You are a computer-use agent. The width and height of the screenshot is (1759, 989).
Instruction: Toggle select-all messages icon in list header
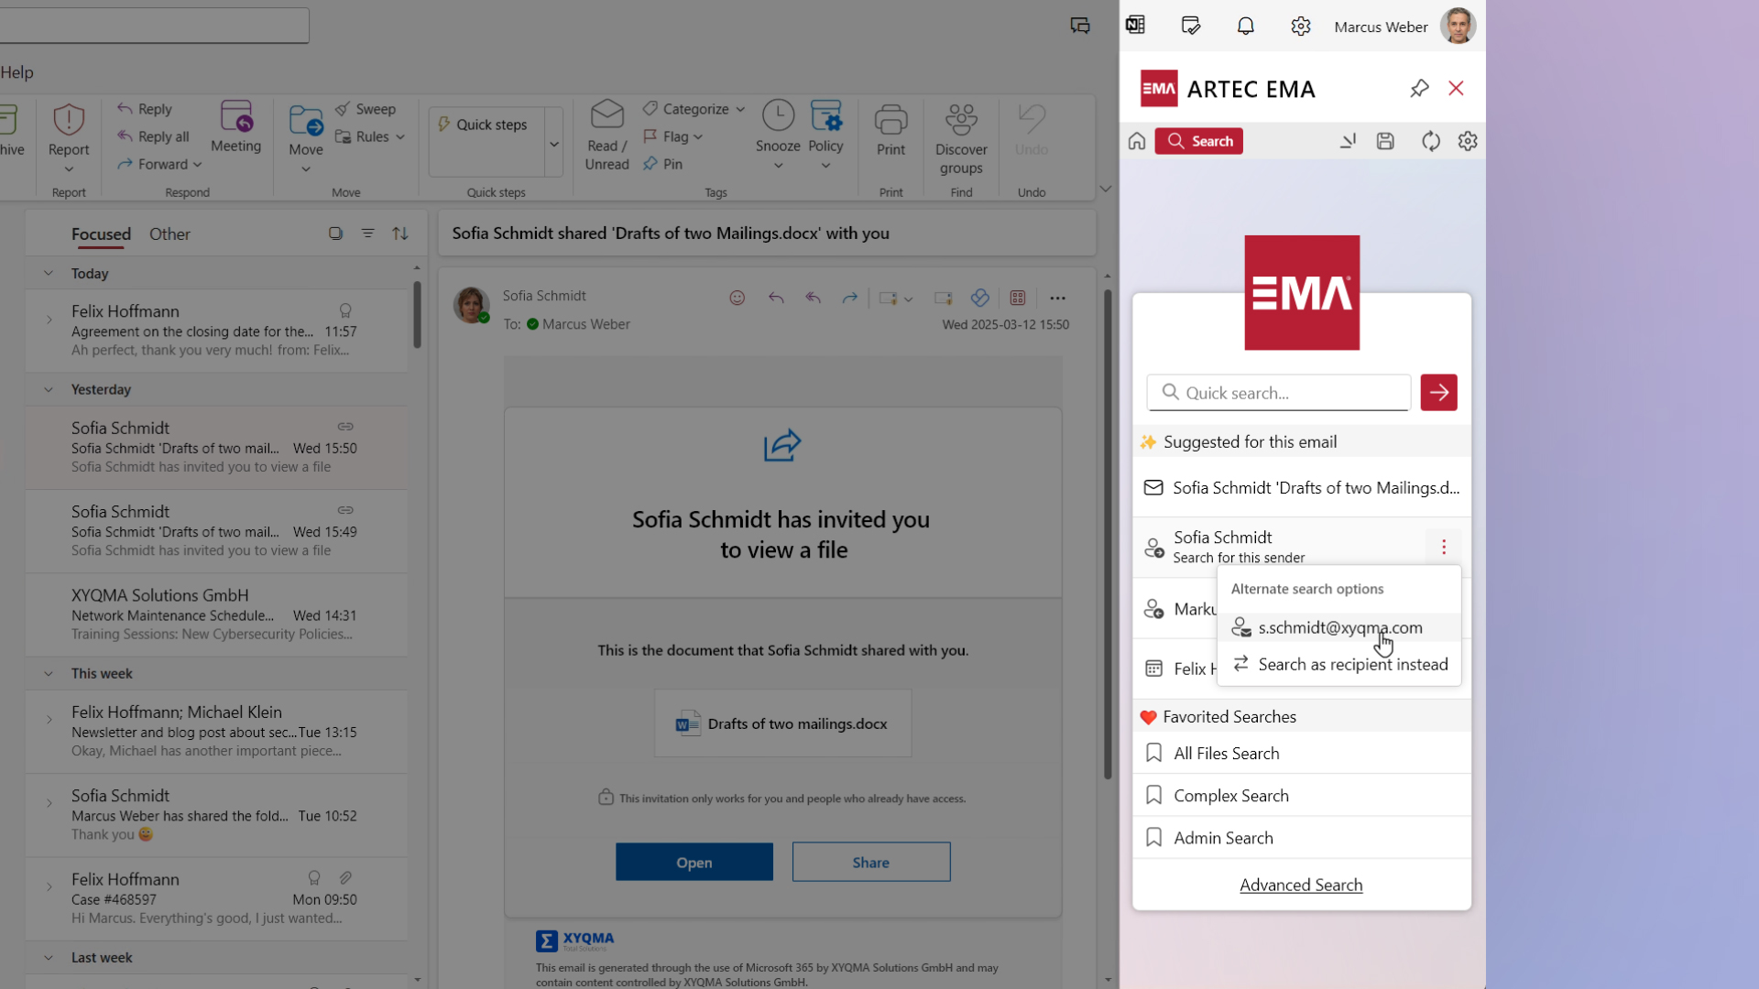(335, 234)
